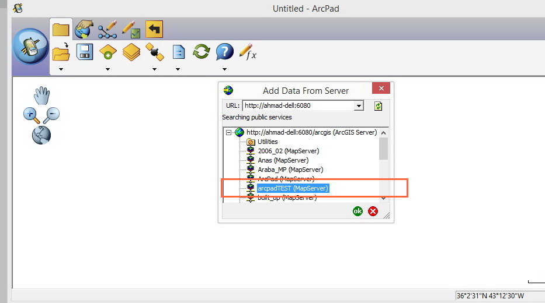The height and width of the screenshot is (303, 545).
Task: Click the Add Layer yellow diamond plus icon
Action: [107, 52]
